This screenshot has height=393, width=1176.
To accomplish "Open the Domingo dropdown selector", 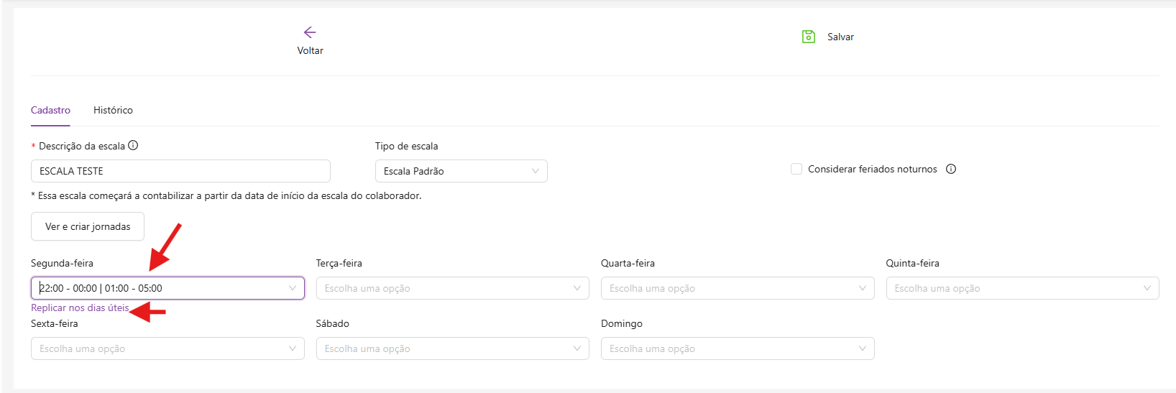I will tap(738, 348).
